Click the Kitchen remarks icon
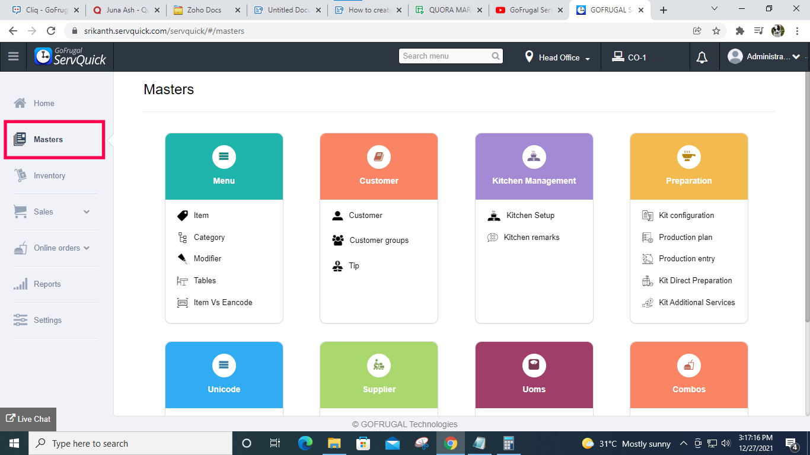 pyautogui.click(x=493, y=238)
